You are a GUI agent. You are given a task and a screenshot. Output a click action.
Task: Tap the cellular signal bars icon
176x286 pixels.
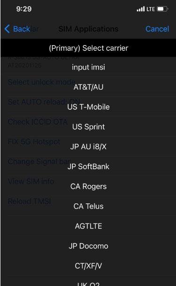(141, 9)
